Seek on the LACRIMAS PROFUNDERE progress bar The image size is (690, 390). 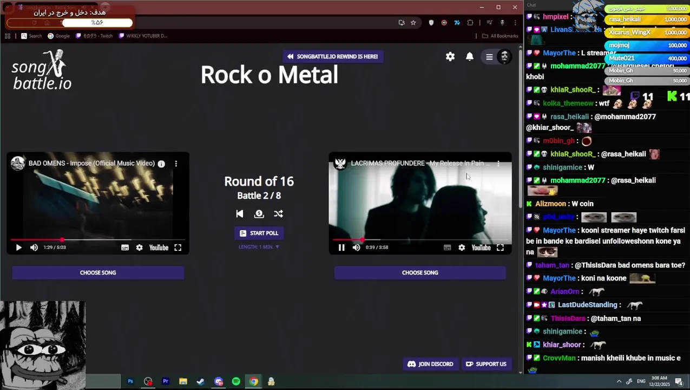coord(420,239)
